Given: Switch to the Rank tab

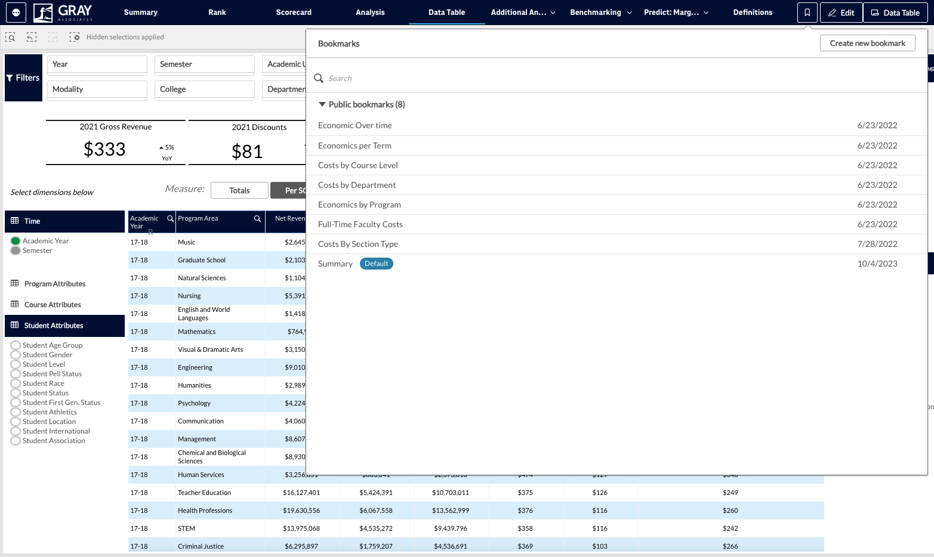Looking at the screenshot, I should coord(217,13).
